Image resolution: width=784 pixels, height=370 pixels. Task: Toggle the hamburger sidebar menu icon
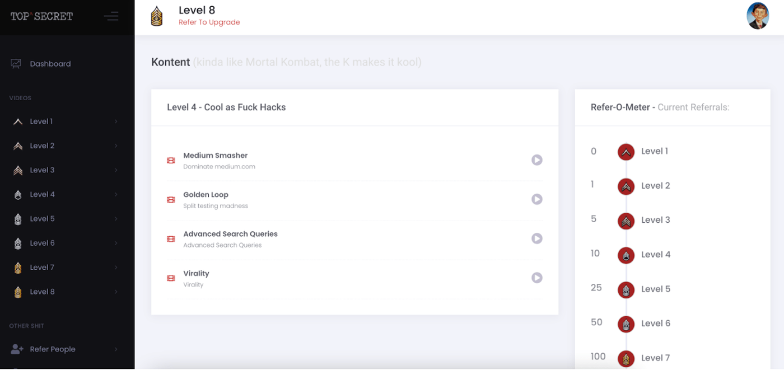click(111, 16)
